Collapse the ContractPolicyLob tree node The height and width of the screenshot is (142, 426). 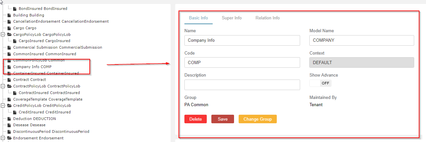click(x=3, y=86)
